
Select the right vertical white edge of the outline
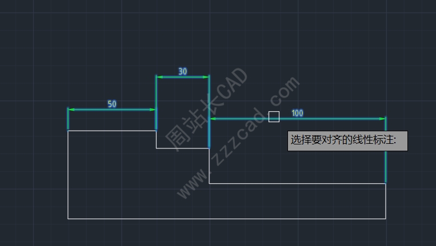tap(386, 201)
